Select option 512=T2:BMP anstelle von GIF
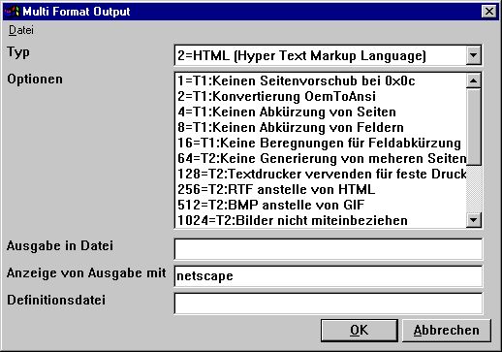Image resolution: width=502 pixels, height=352 pixels. click(321, 205)
